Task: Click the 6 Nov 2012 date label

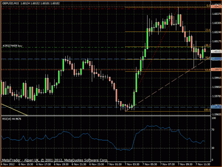Action: [8, 164]
